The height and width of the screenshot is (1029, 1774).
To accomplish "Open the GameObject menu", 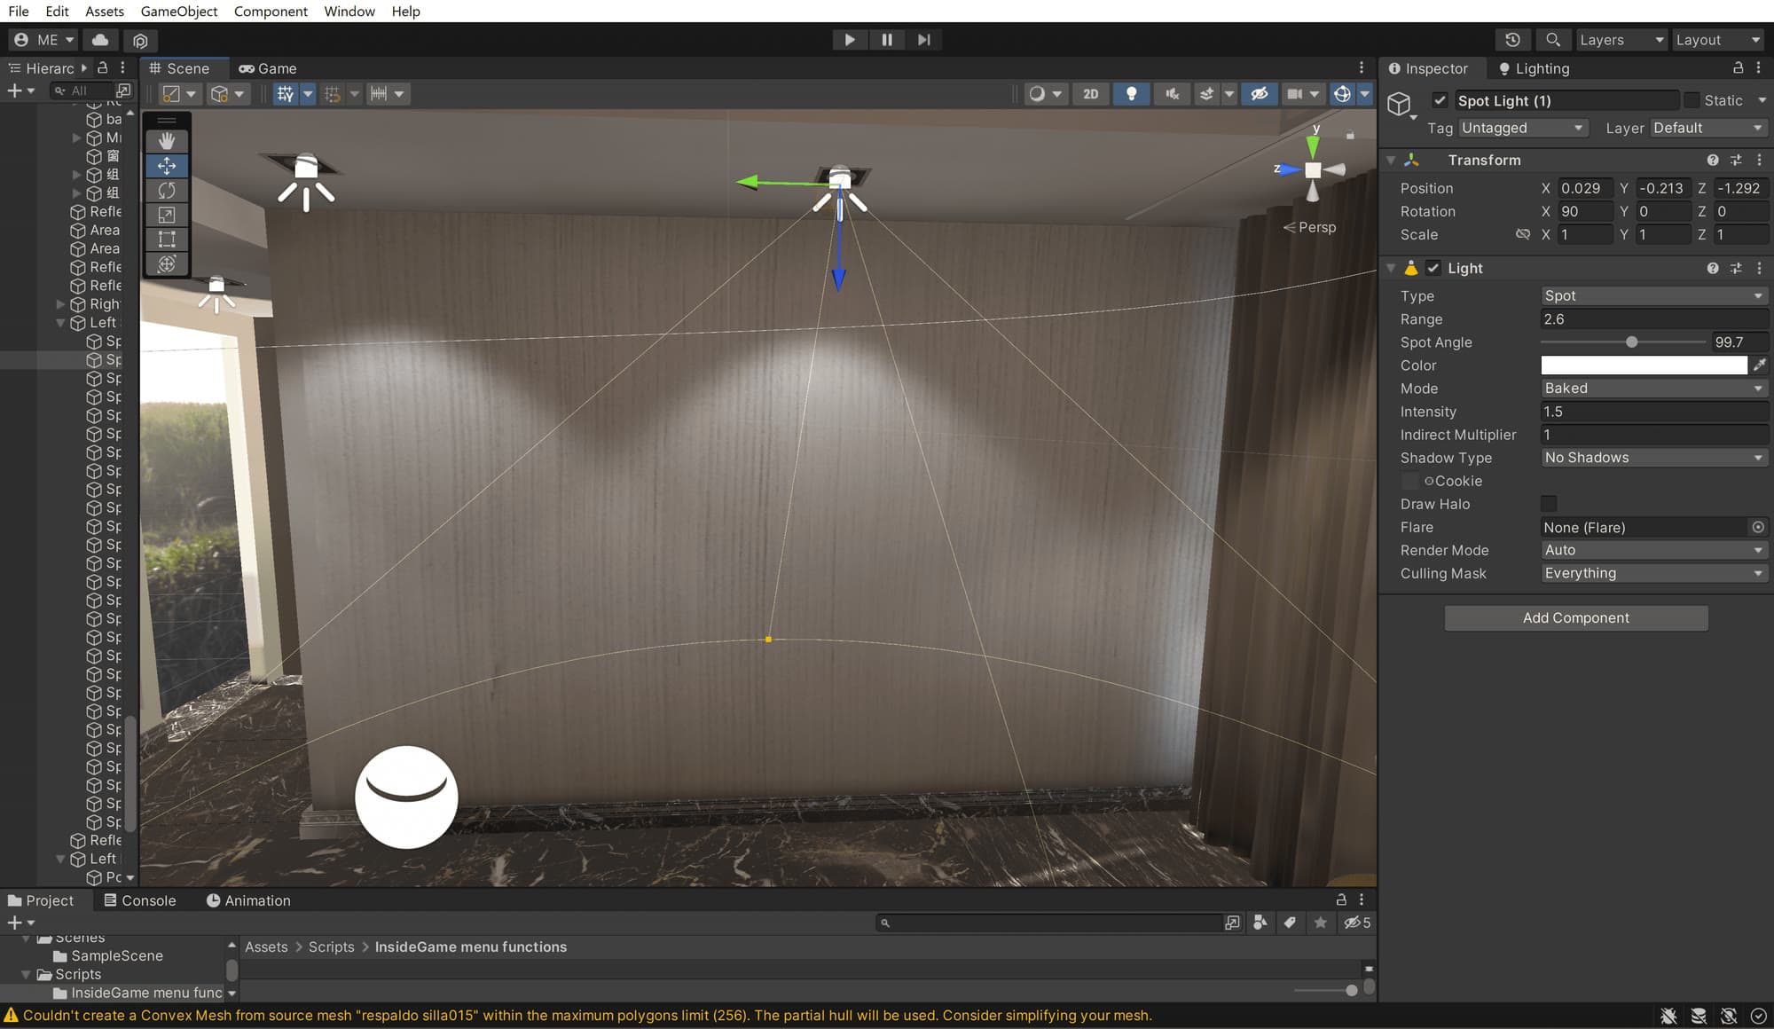I will [179, 12].
